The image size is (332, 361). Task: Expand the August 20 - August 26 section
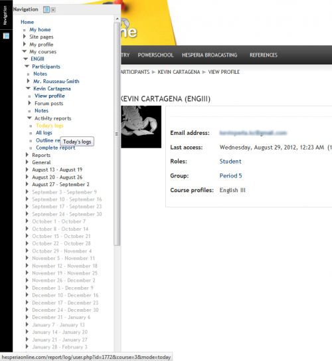click(27, 177)
